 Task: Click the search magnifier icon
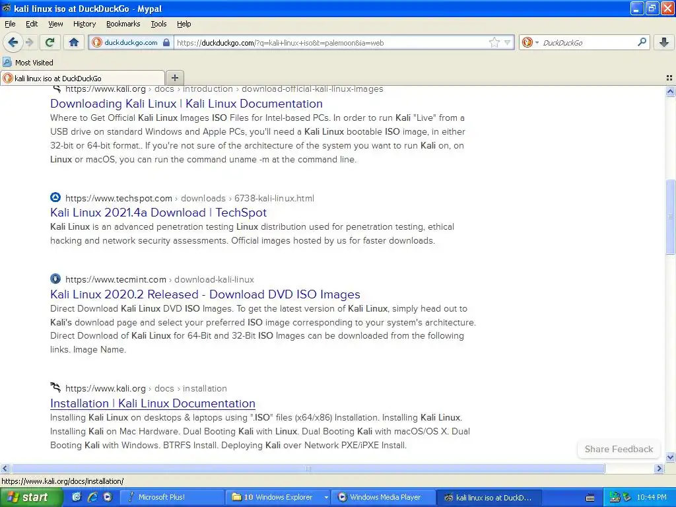pos(642,42)
